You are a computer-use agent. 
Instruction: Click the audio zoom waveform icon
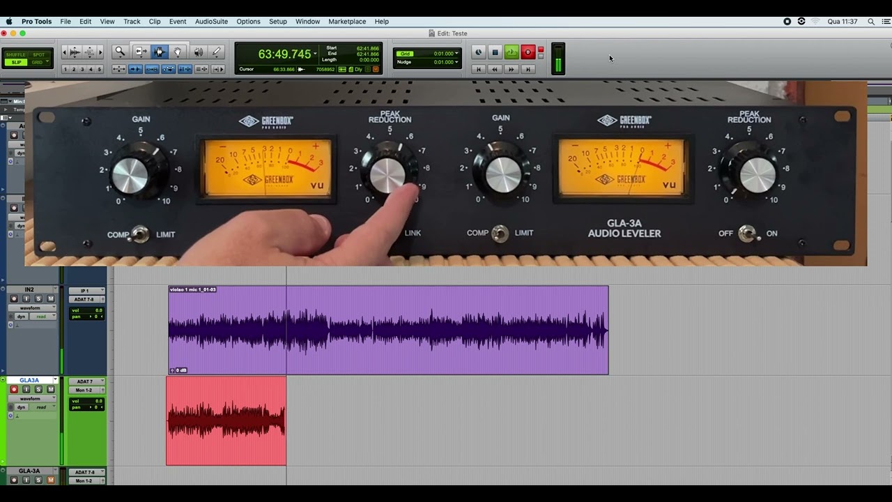coord(75,52)
